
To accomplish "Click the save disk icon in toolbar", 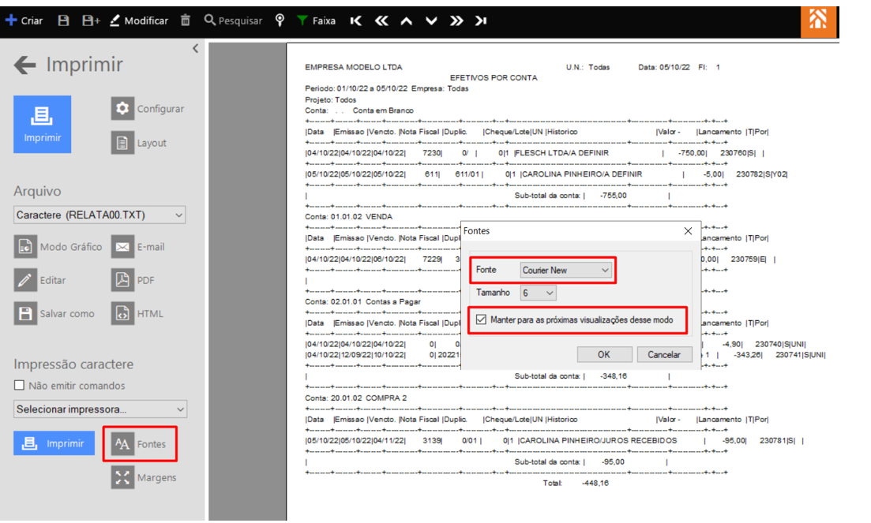I will (63, 21).
